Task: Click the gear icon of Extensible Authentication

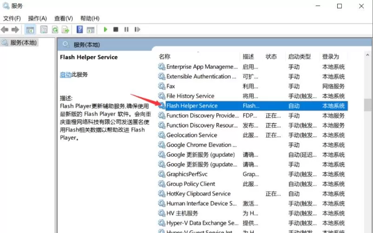Action: 162,77
